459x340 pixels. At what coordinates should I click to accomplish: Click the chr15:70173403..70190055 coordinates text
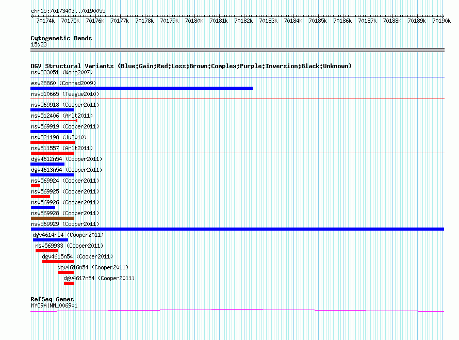[68, 11]
